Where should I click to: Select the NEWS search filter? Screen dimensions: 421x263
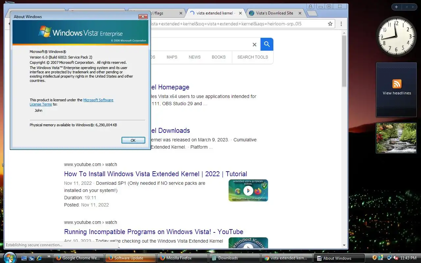pos(195,57)
